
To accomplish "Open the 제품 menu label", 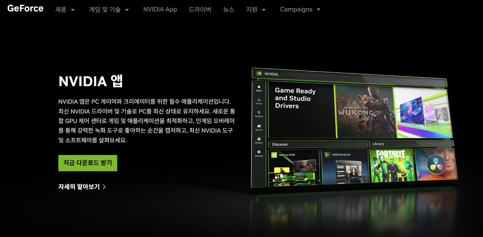I will pos(61,10).
